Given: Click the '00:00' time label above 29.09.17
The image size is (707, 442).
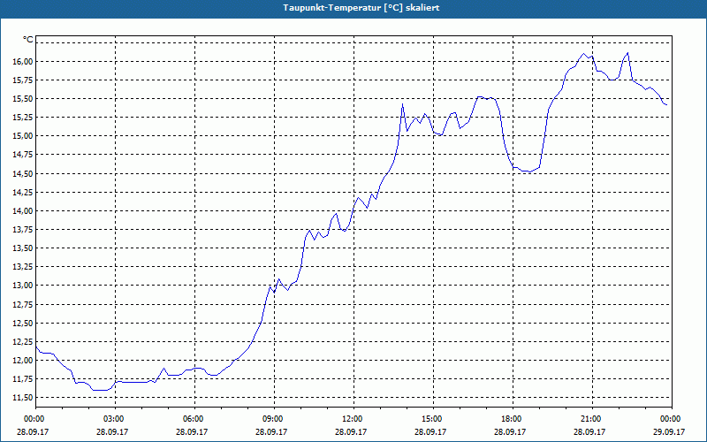Looking at the screenshot, I should click(x=670, y=419).
